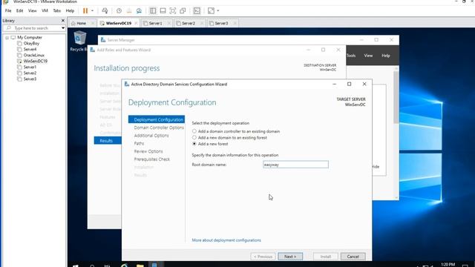Click the Server Manager taskbar icon

click(154, 266)
